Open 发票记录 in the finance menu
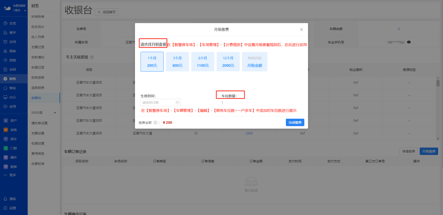This screenshot has width=443, height=215. click(x=38, y=47)
